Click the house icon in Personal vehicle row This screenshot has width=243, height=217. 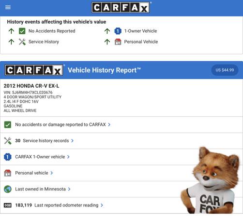pos(8,173)
